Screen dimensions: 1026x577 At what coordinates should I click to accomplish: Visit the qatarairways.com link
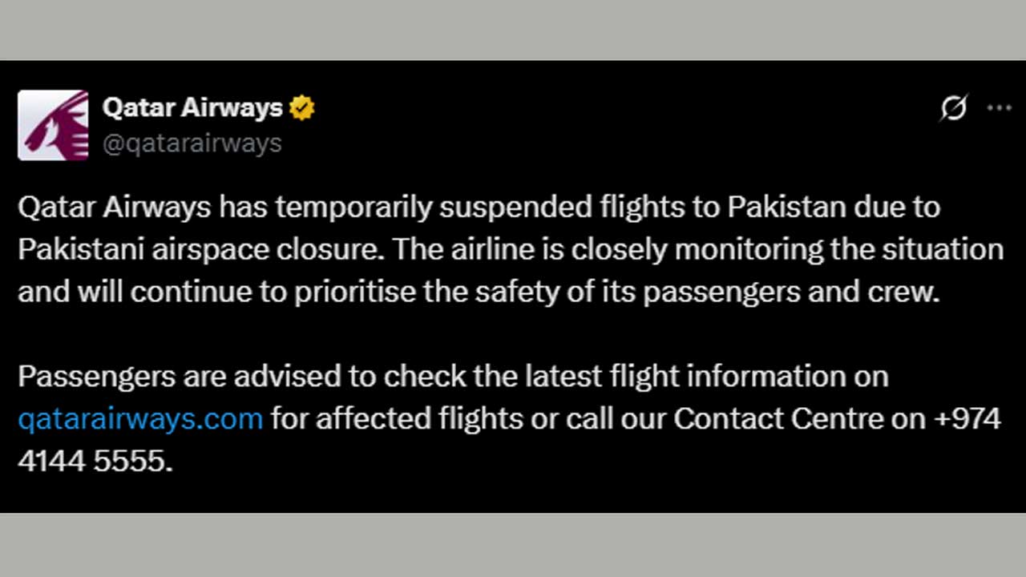[140, 418]
